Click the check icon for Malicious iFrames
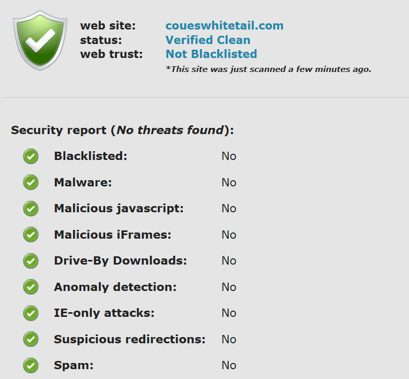The height and width of the screenshot is (379, 409). click(x=31, y=235)
